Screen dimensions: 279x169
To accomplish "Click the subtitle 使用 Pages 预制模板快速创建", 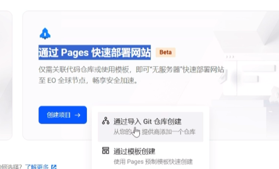I will point(153,162).
